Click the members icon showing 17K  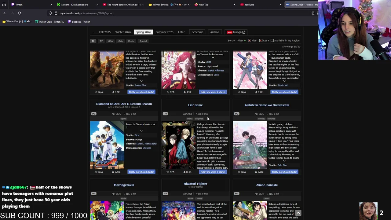[x=113, y=92]
